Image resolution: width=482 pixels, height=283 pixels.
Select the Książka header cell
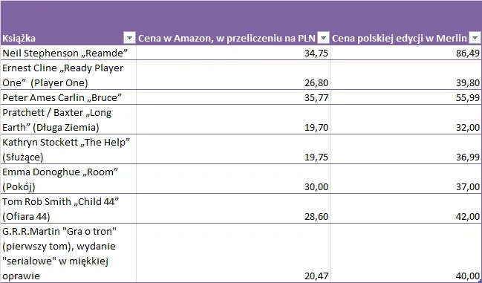click(x=68, y=23)
